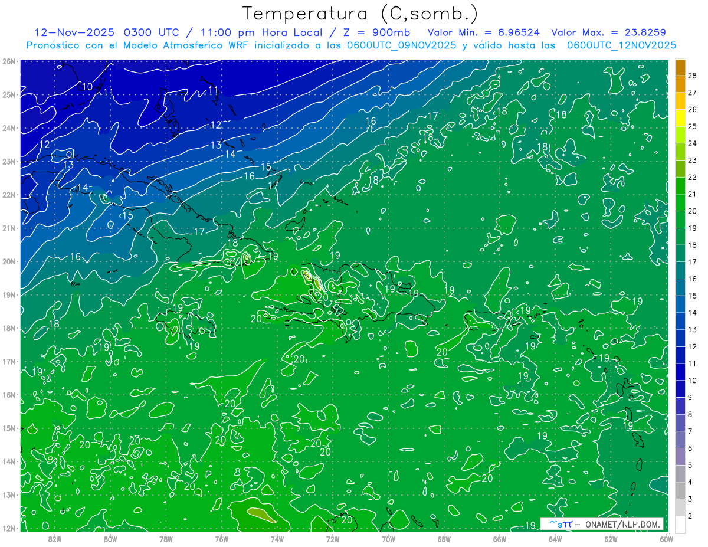Click the 60W longitude axis label
The width and height of the screenshot is (708, 547).
(x=666, y=538)
